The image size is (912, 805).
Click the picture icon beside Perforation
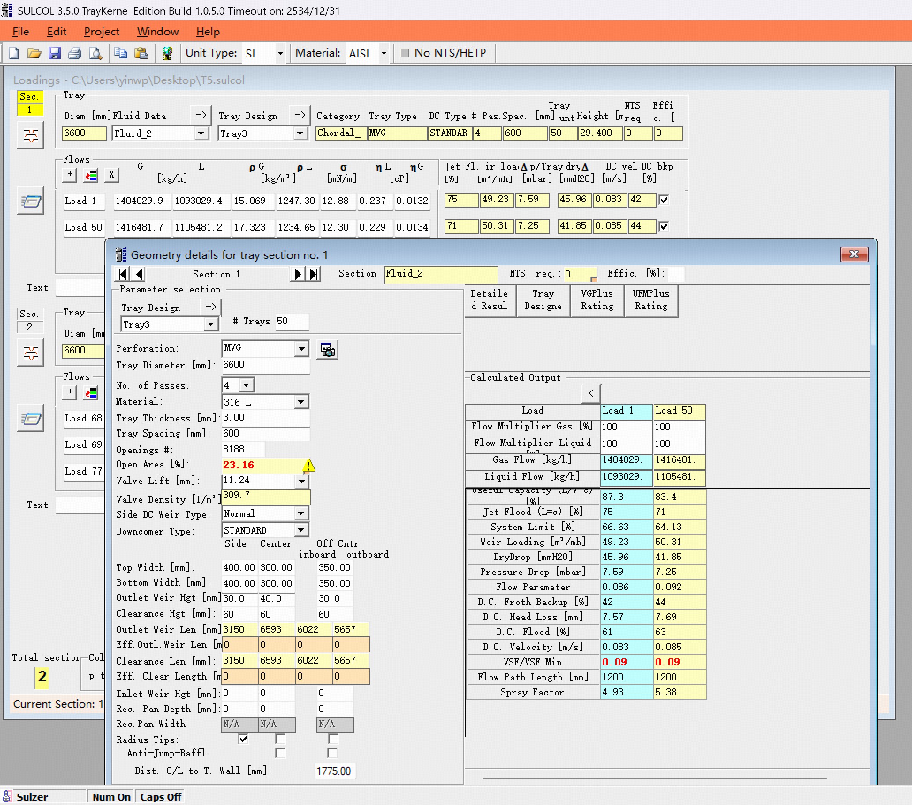click(327, 349)
